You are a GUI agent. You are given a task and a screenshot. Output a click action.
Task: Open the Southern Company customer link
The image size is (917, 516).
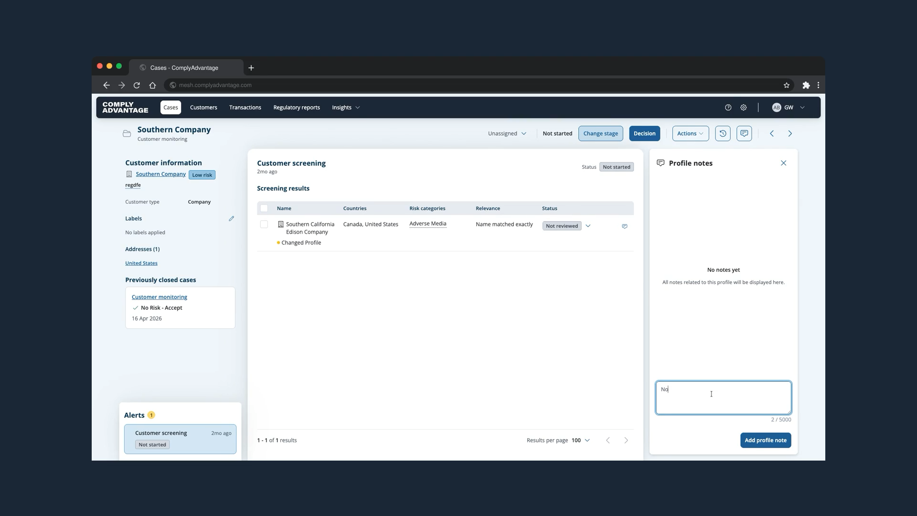160,174
